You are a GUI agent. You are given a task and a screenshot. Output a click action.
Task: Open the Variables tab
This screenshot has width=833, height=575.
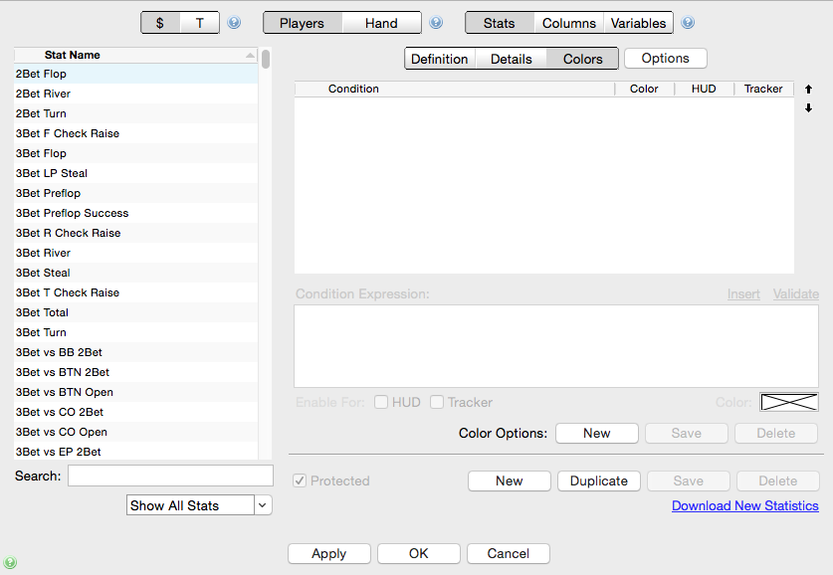click(638, 23)
